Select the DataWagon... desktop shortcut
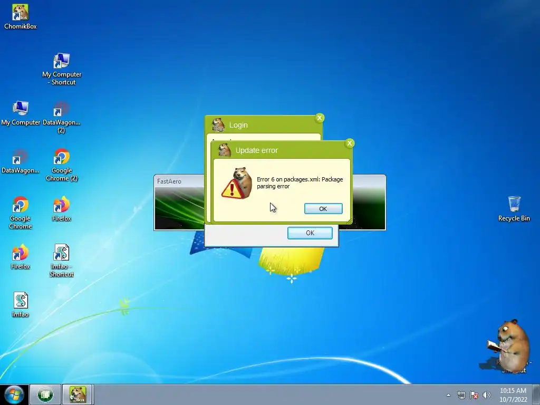Viewport: 540px width, 405px height. pos(21,161)
